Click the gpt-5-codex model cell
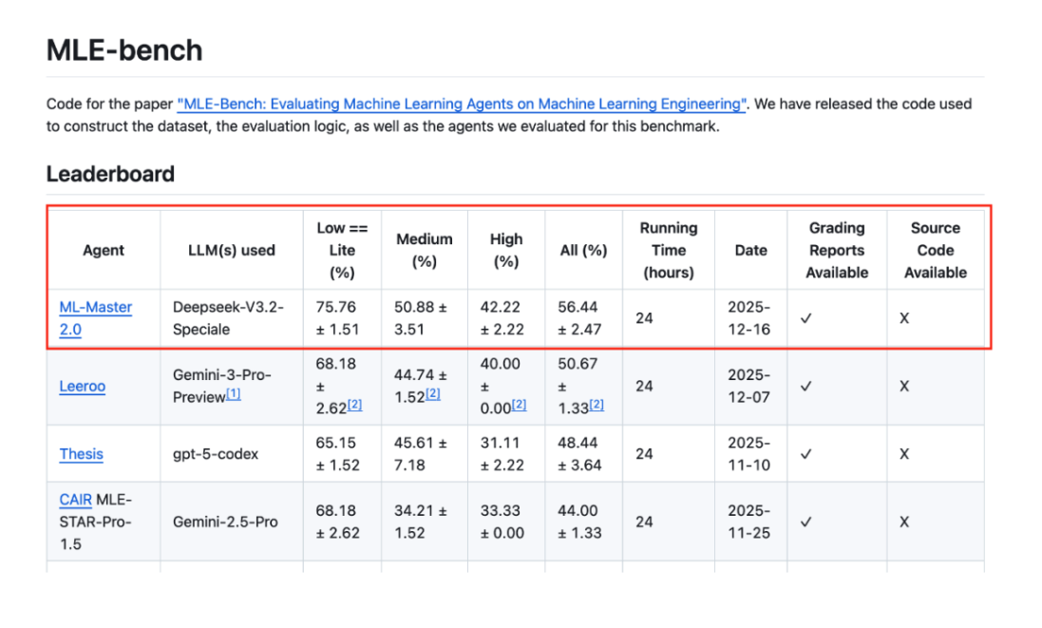This screenshot has width=1042, height=628. pos(214,453)
